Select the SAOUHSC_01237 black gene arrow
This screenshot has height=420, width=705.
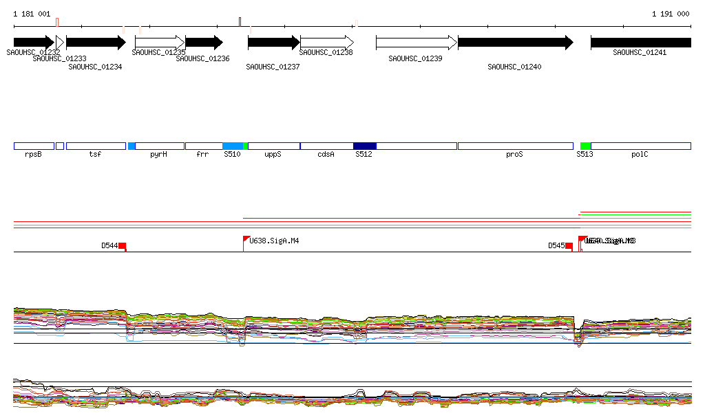point(273,43)
